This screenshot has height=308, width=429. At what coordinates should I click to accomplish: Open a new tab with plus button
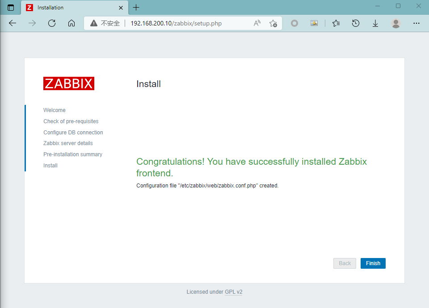click(x=136, y=8)
